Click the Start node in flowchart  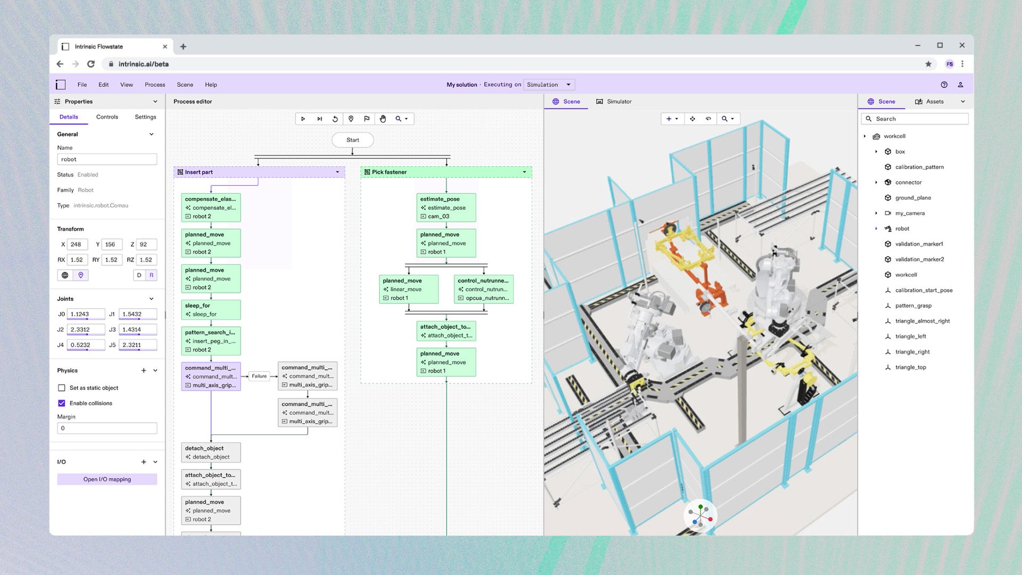pyautogui.click(x=352, y=140)
